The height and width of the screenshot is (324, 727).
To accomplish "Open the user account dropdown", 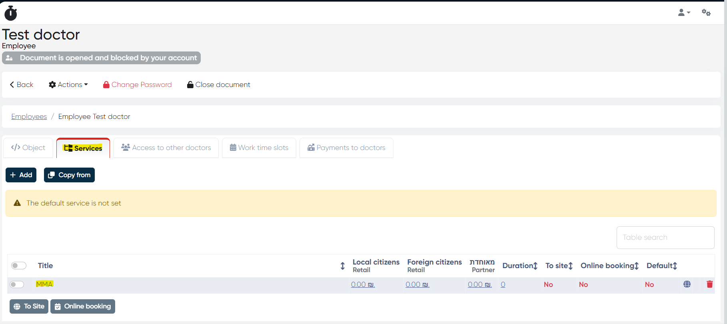I will (684, 13).
